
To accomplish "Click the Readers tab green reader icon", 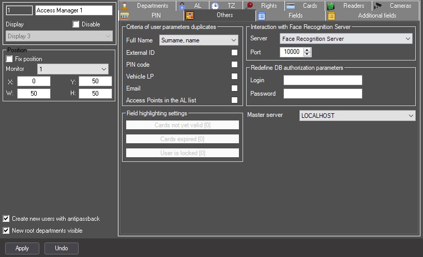I will (x=331, y=6).
